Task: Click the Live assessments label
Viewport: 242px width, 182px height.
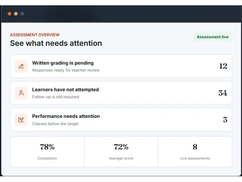Action: tap(195, 158)
